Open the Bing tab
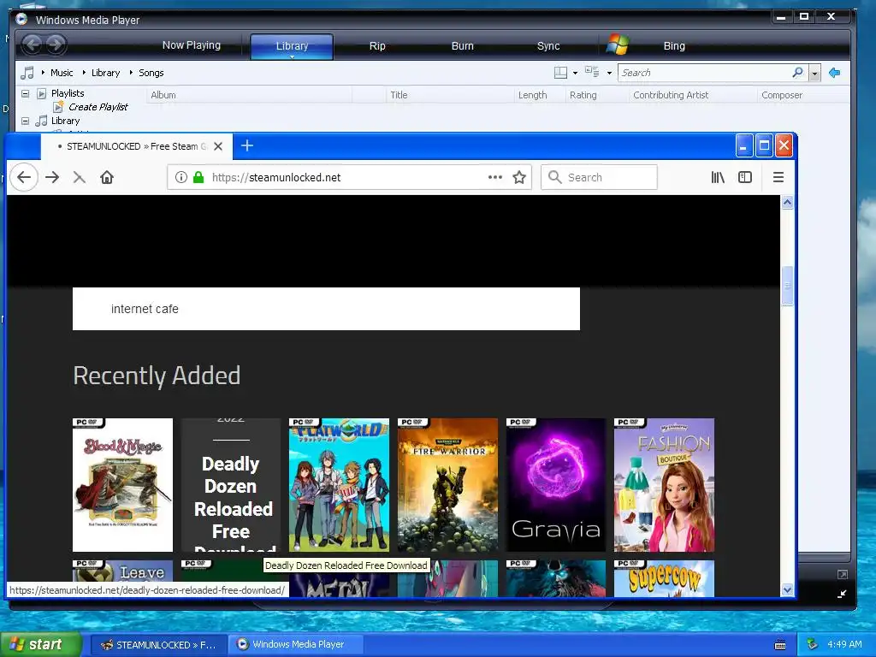This screenshot has height=657, width=876. click(x=674, y=46)
